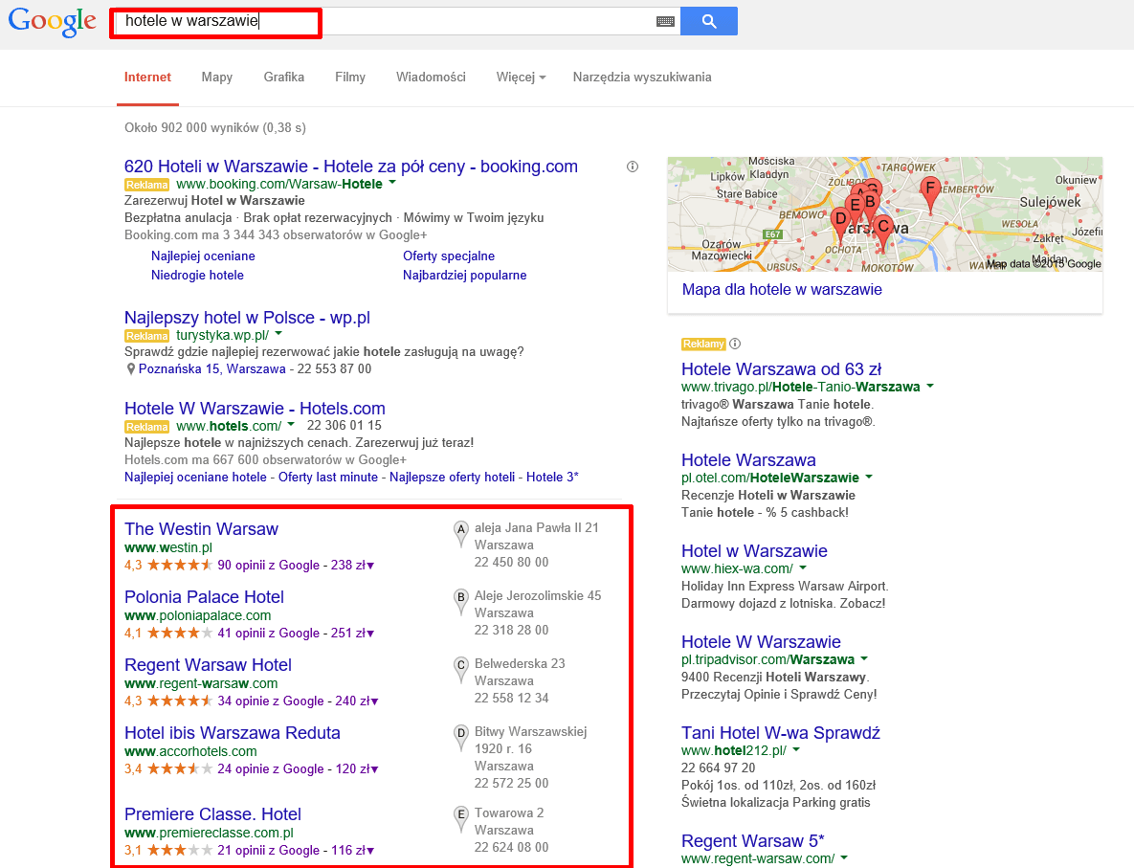Click map pin E for Premiere Classe Hotel
Screen dimensions: 1134x868
tap(460, 819)
